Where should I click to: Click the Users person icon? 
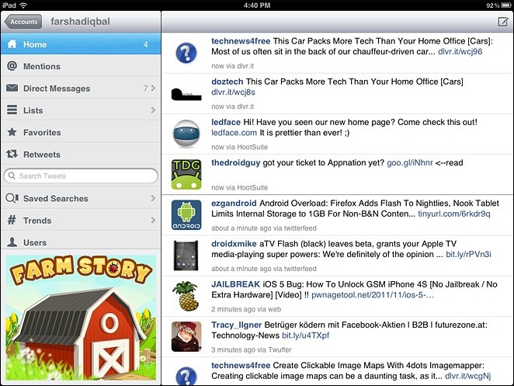pos(12,242)
